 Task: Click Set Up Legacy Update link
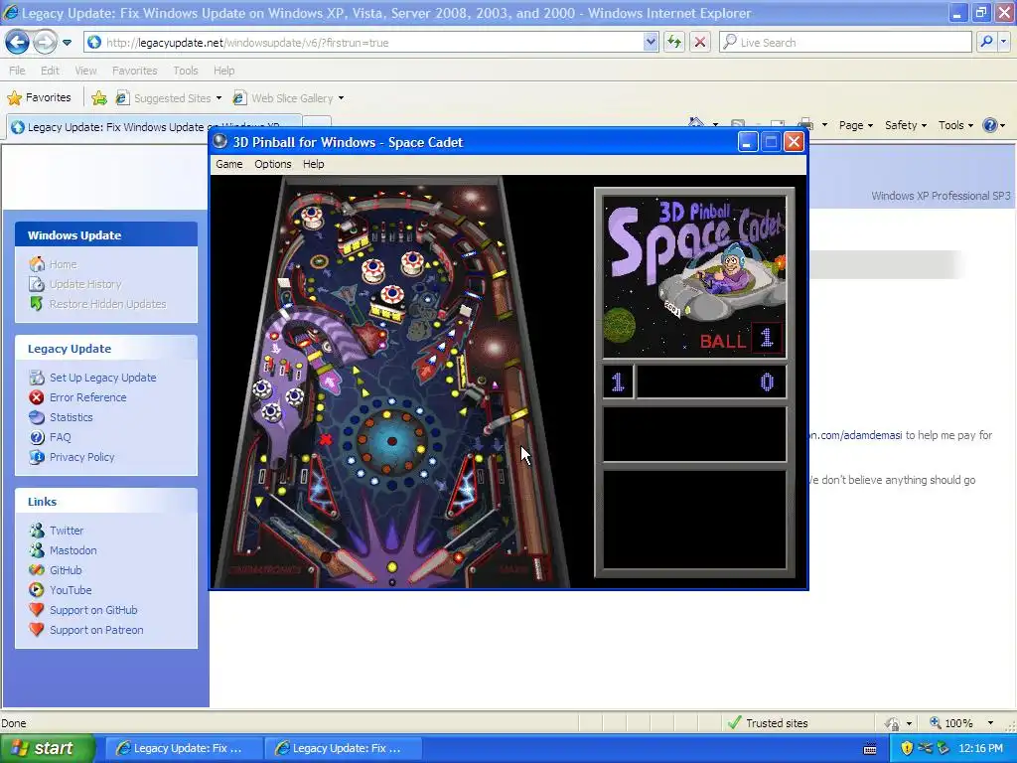click(102, 378)
